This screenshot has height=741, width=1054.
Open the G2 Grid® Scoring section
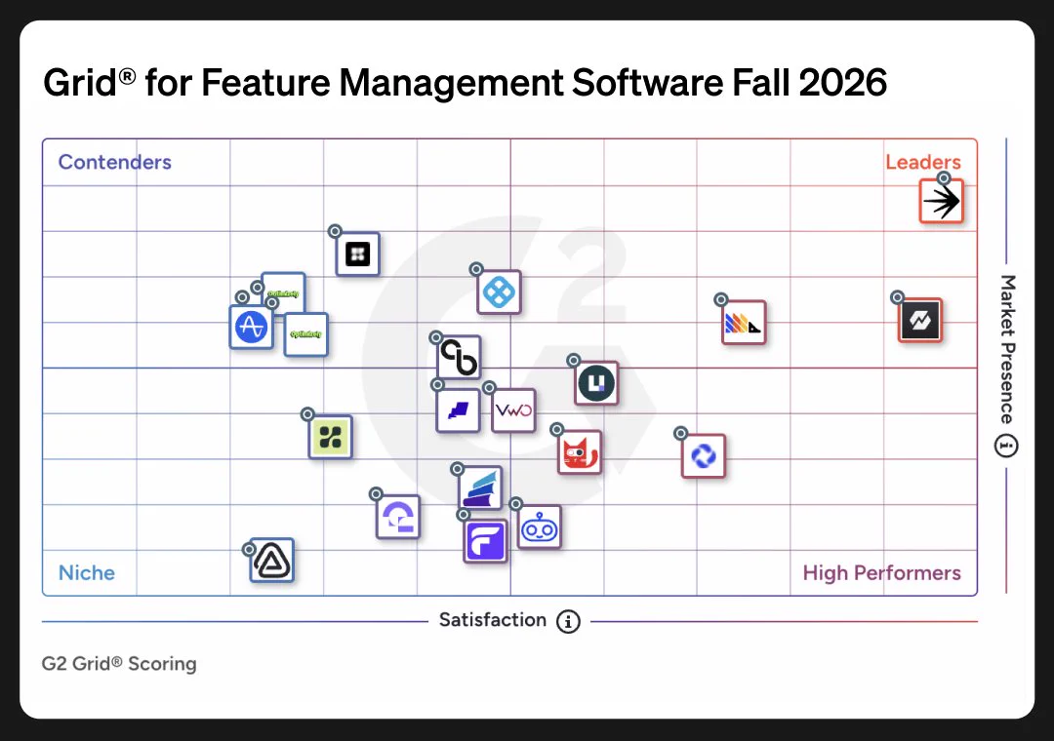[x=119, y=664]
